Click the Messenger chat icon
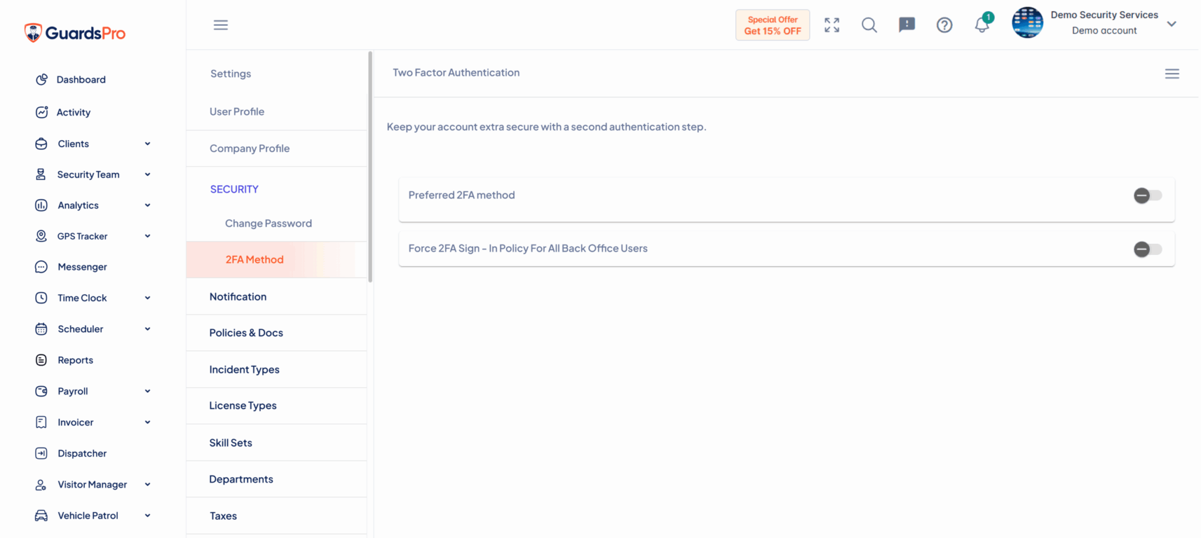This screenshot has width=1201, height=538. (x=41, y=267)
